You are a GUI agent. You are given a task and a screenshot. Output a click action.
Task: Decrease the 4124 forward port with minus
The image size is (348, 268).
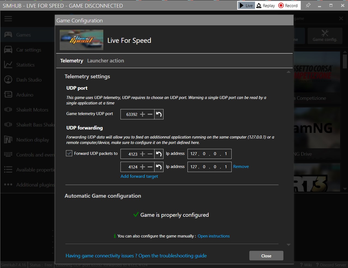pos(150,167)
